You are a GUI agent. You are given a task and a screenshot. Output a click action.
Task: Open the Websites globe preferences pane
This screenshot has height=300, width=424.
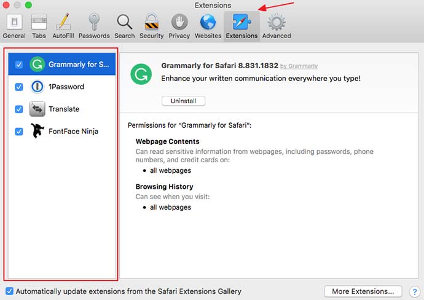point(208,26)
